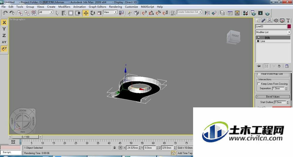Screen dimensions: 293x157
Task: Click the Align tool icon
Action: pyautogui.click(x=214, y=13)
